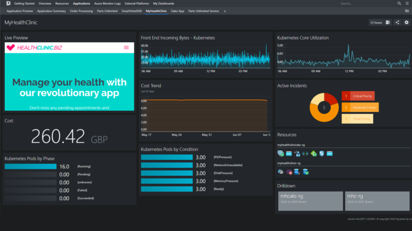This screenshot has height=231, width=412.
Task: Click the Kubernetes Core Utilization chart
Action: (x=344, y=58)
